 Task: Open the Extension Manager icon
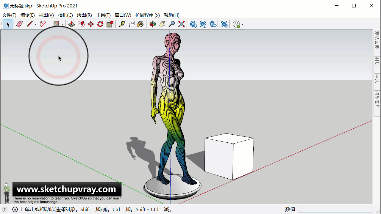224,24
